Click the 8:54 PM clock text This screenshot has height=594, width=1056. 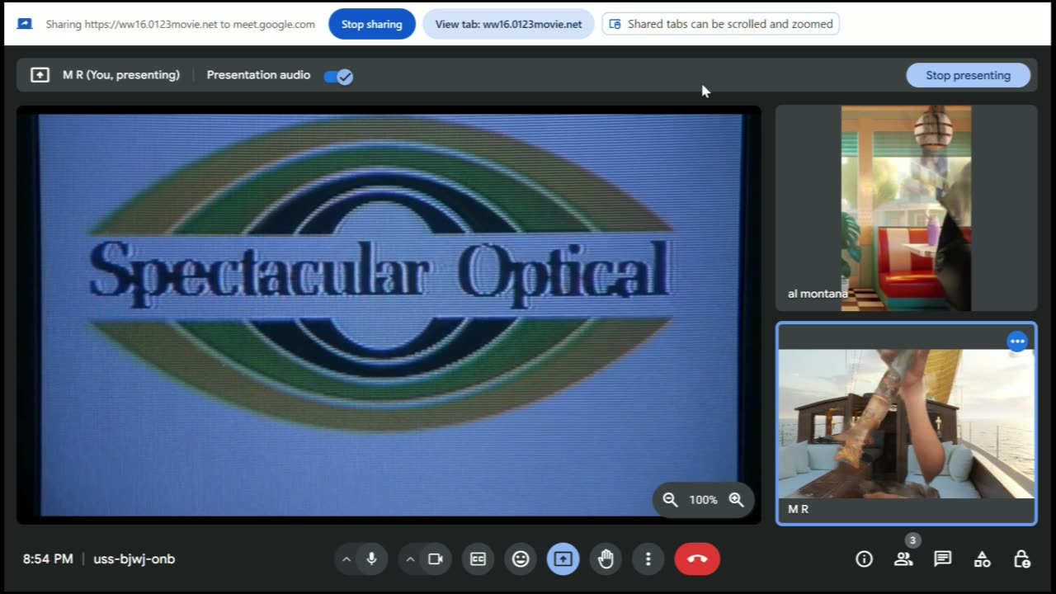(x=48, y=559)
